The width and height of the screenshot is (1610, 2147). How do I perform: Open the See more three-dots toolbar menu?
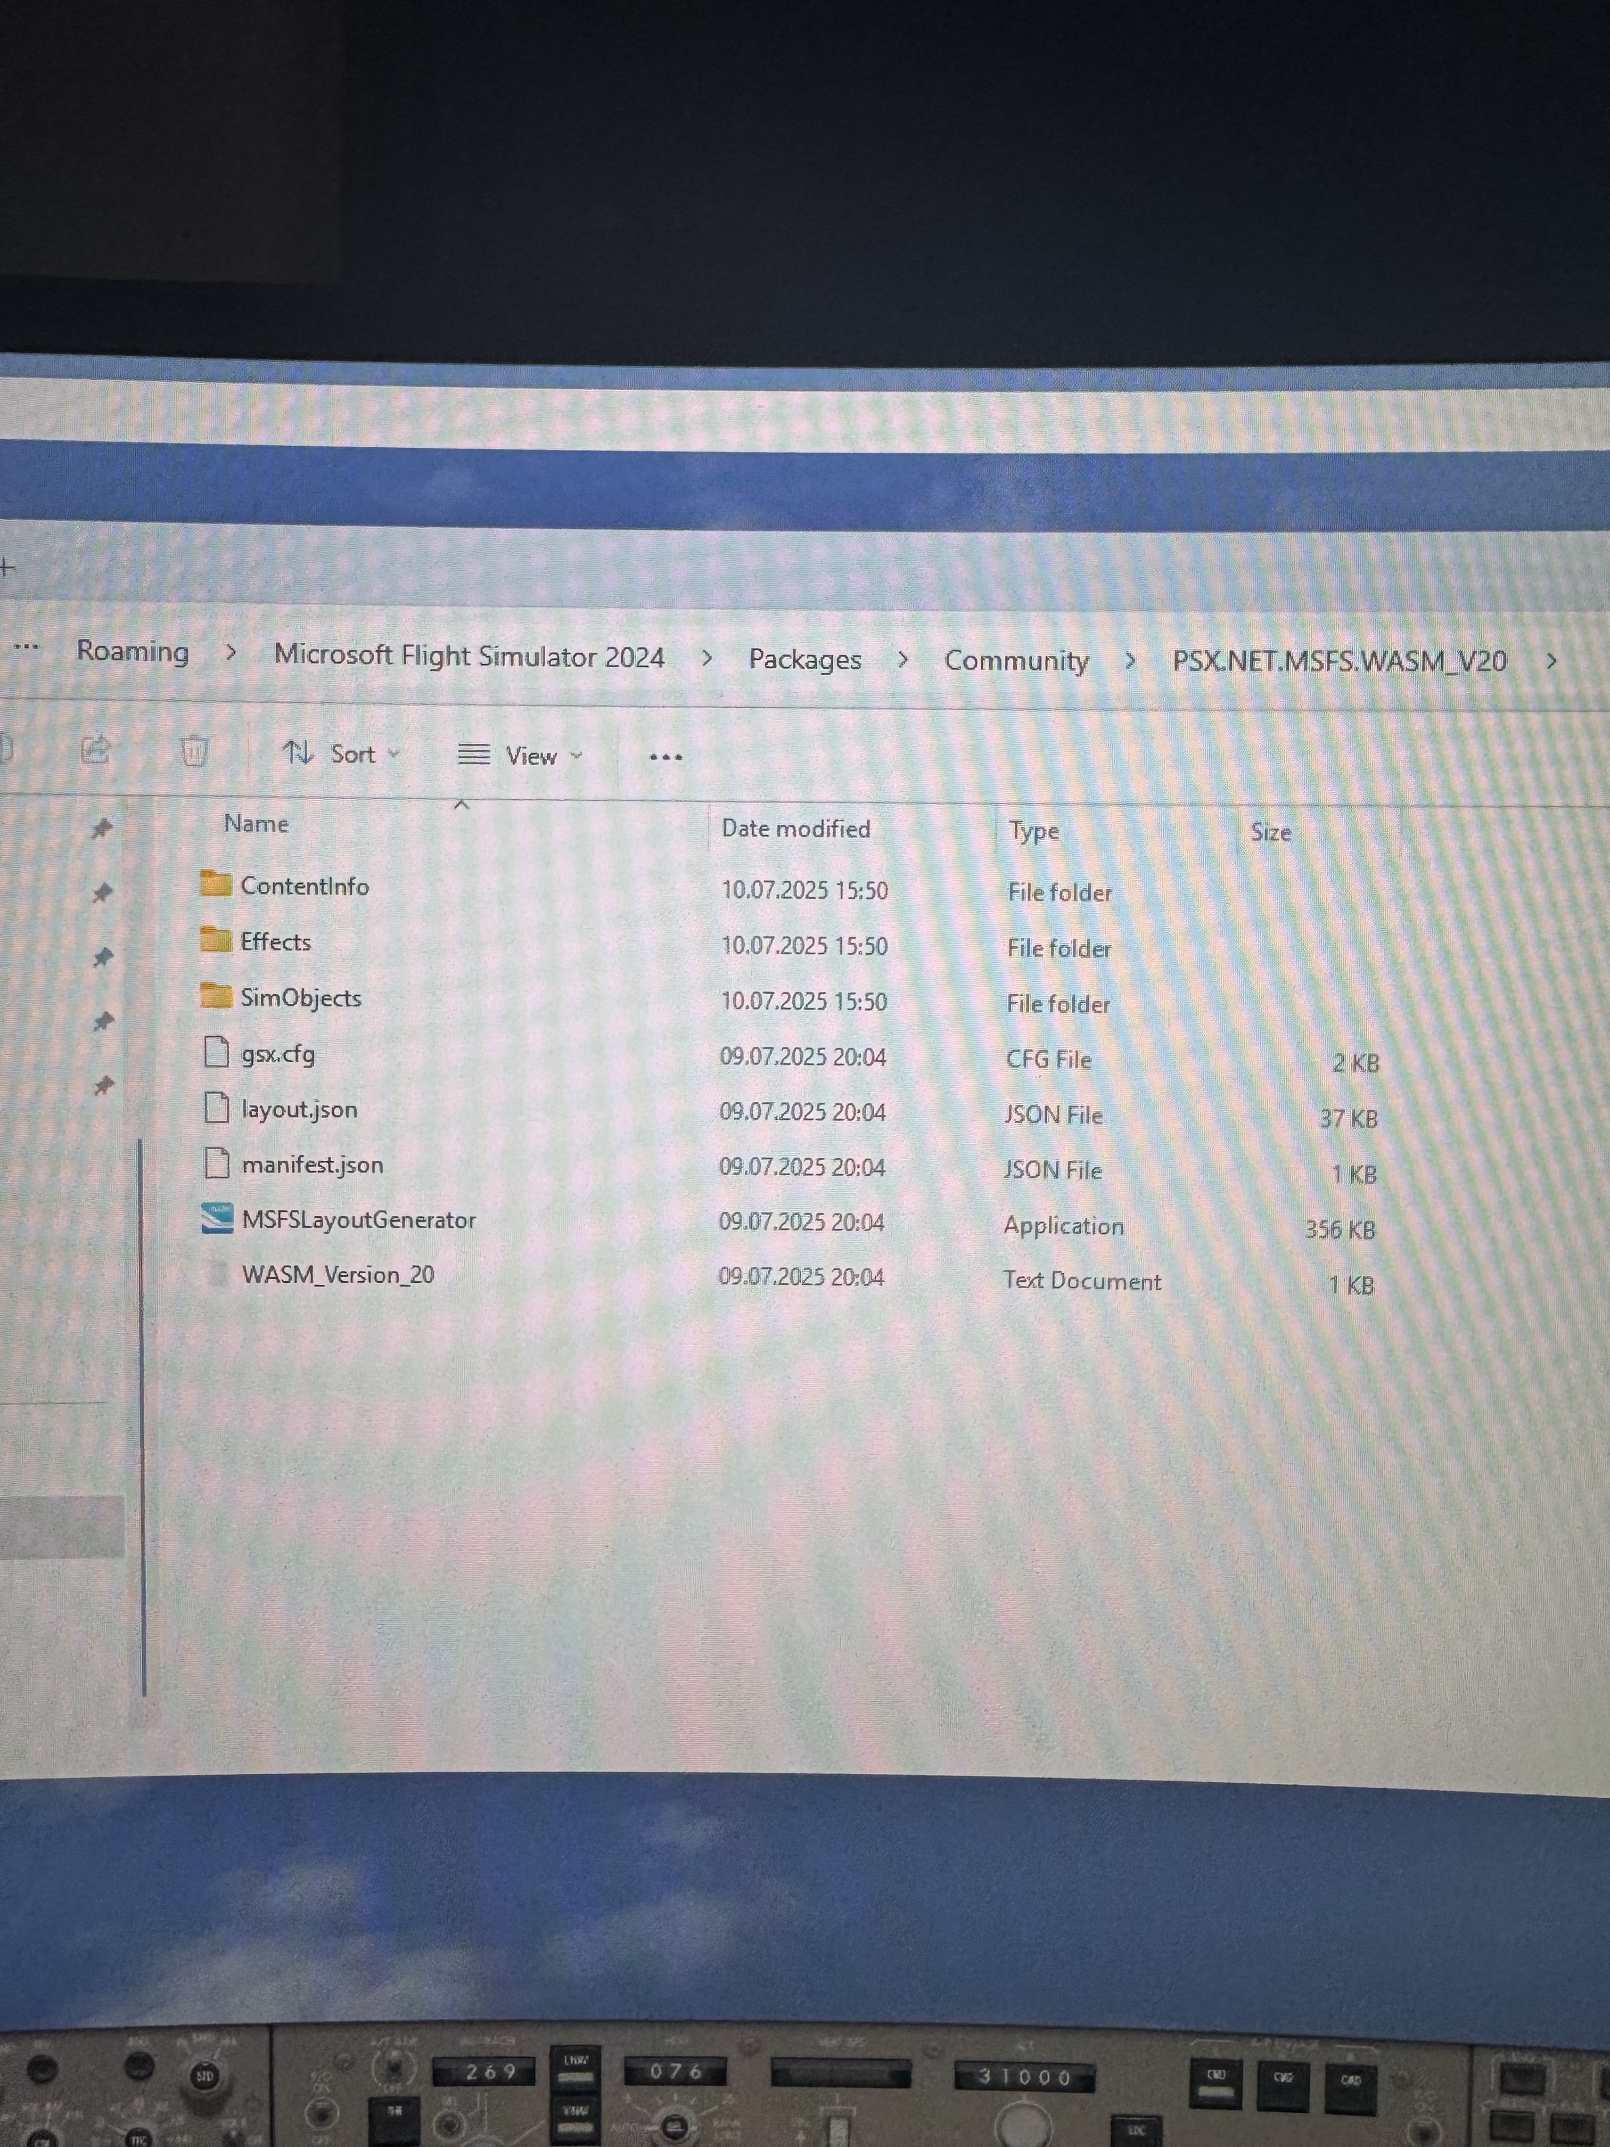(x=665, y=756)
